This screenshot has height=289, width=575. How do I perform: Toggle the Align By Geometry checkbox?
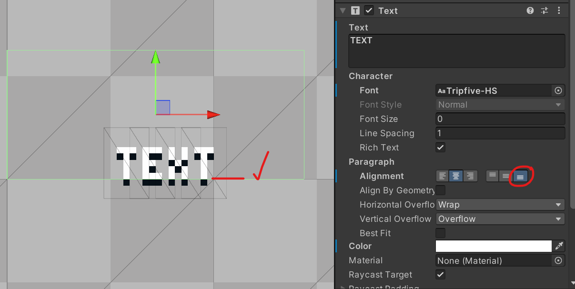440,190
